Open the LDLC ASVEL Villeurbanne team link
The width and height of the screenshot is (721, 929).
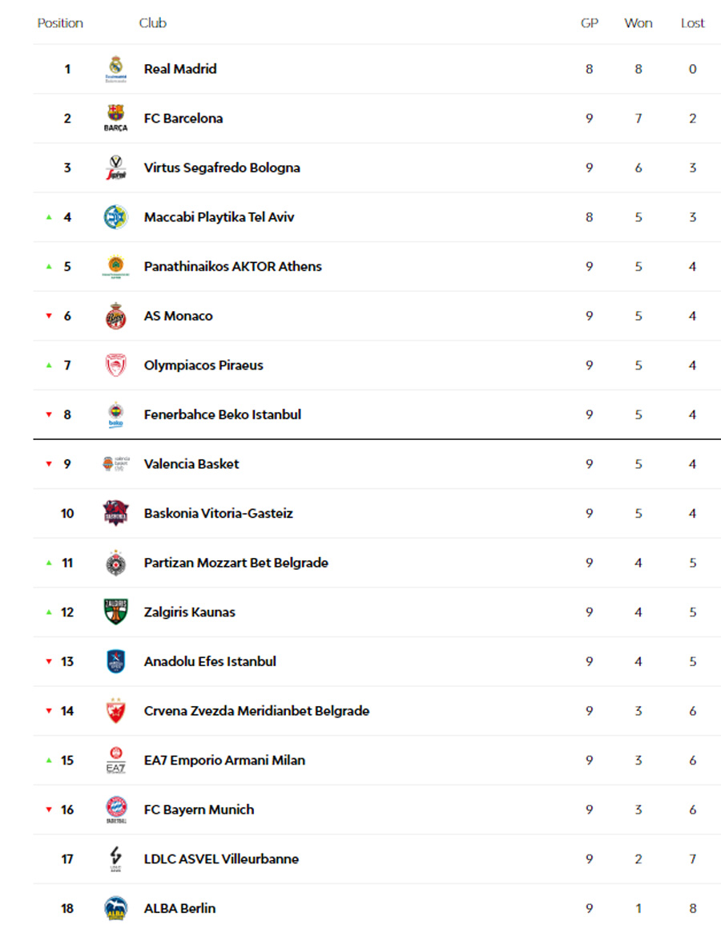pos(221,859)
